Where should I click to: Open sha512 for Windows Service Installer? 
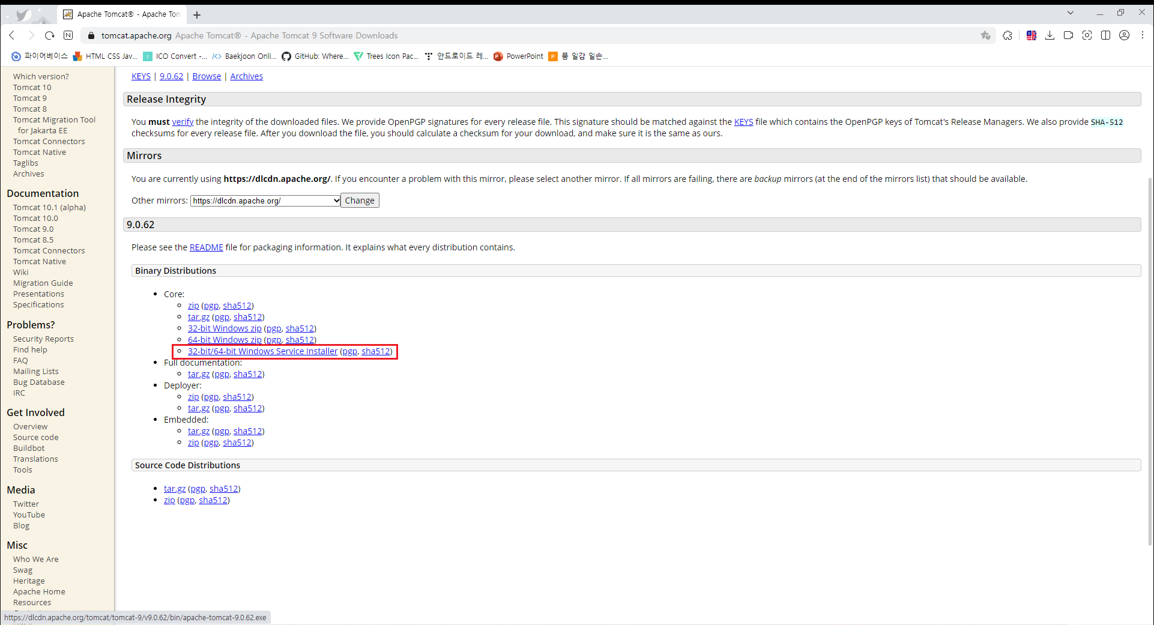[376, 351]
